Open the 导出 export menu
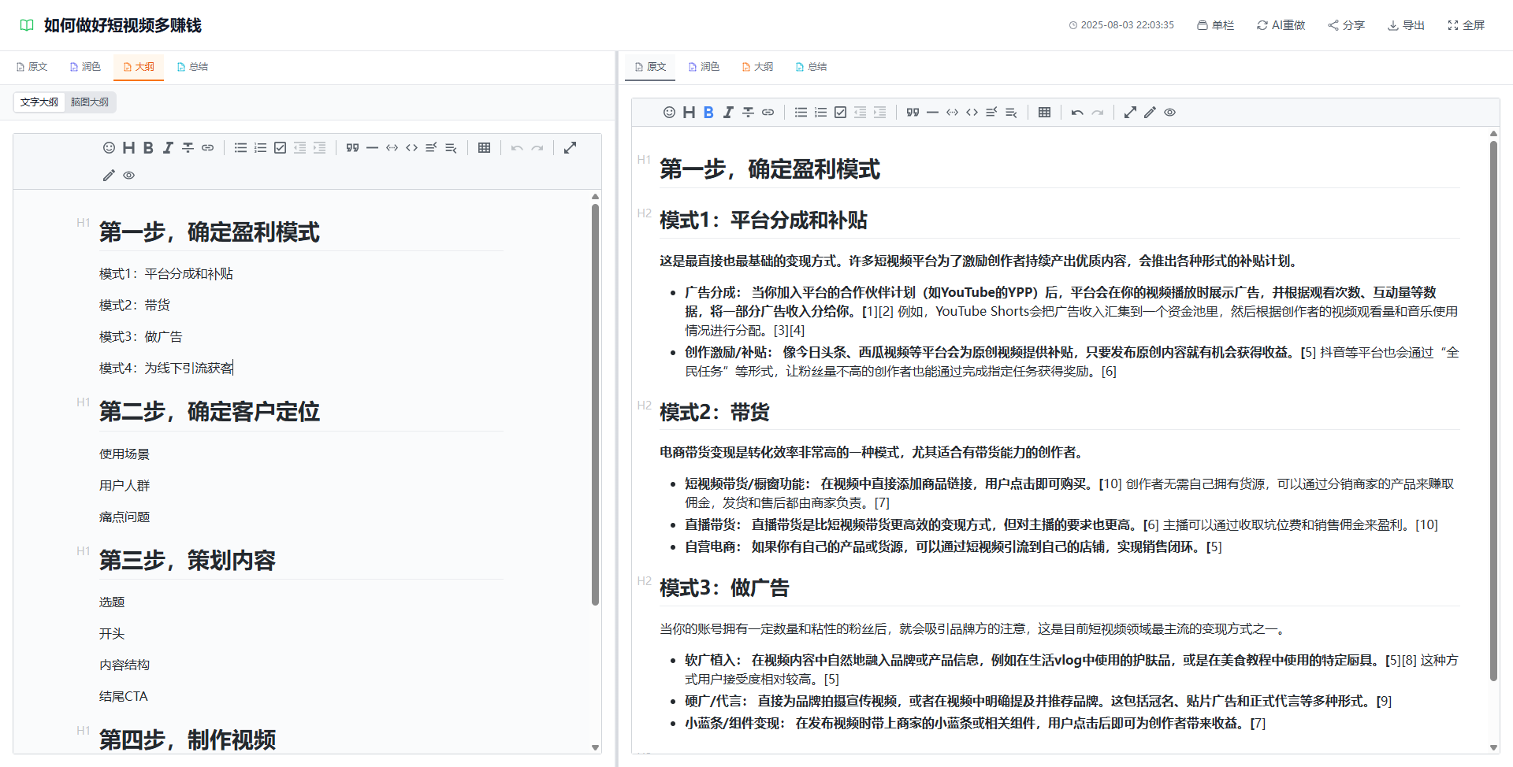Image resolution: width=1513 pixels, height=767 pixels. [x=1406, y=25]
